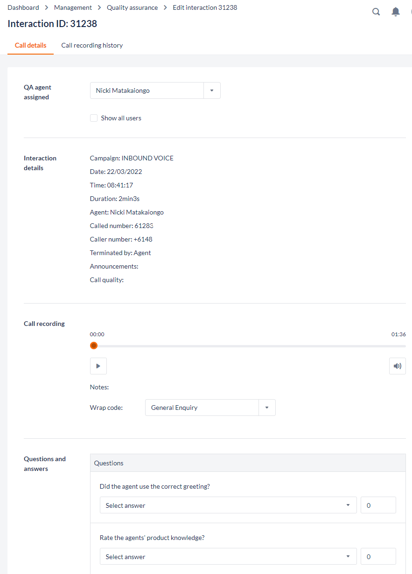Screen dimensions: 412x574
Task: Go to Dashboard breadcrumb link
Action: point(23,7)
